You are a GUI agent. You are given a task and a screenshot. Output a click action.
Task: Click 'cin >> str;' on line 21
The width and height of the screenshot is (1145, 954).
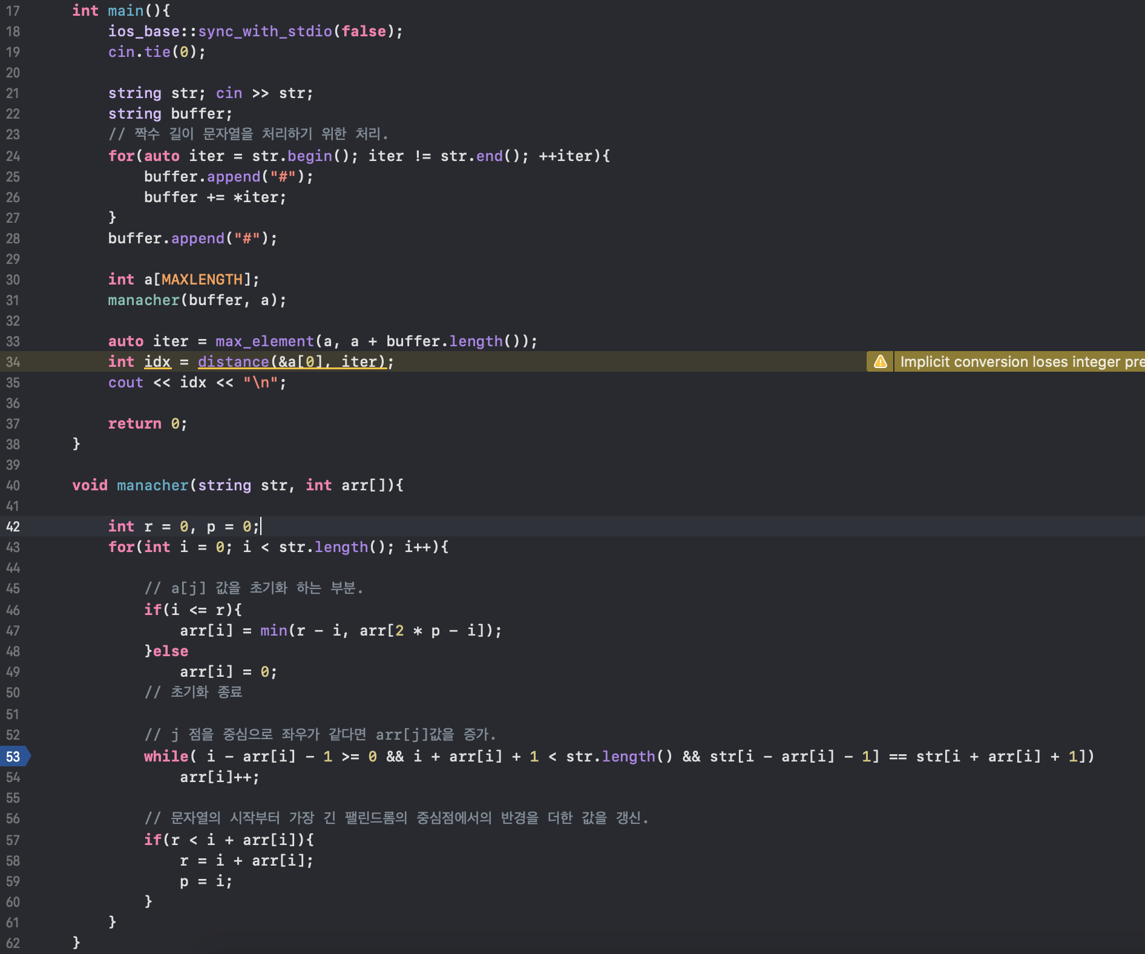click(264, 93)
